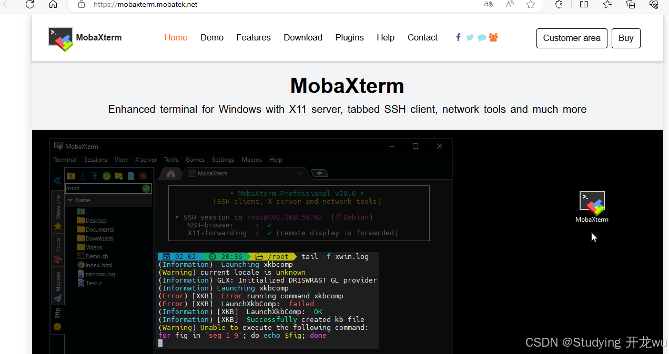Open a new tab with plus button
Image resolution: width=669 pixels, height=354 pixels.
click(x=320, y=173)
